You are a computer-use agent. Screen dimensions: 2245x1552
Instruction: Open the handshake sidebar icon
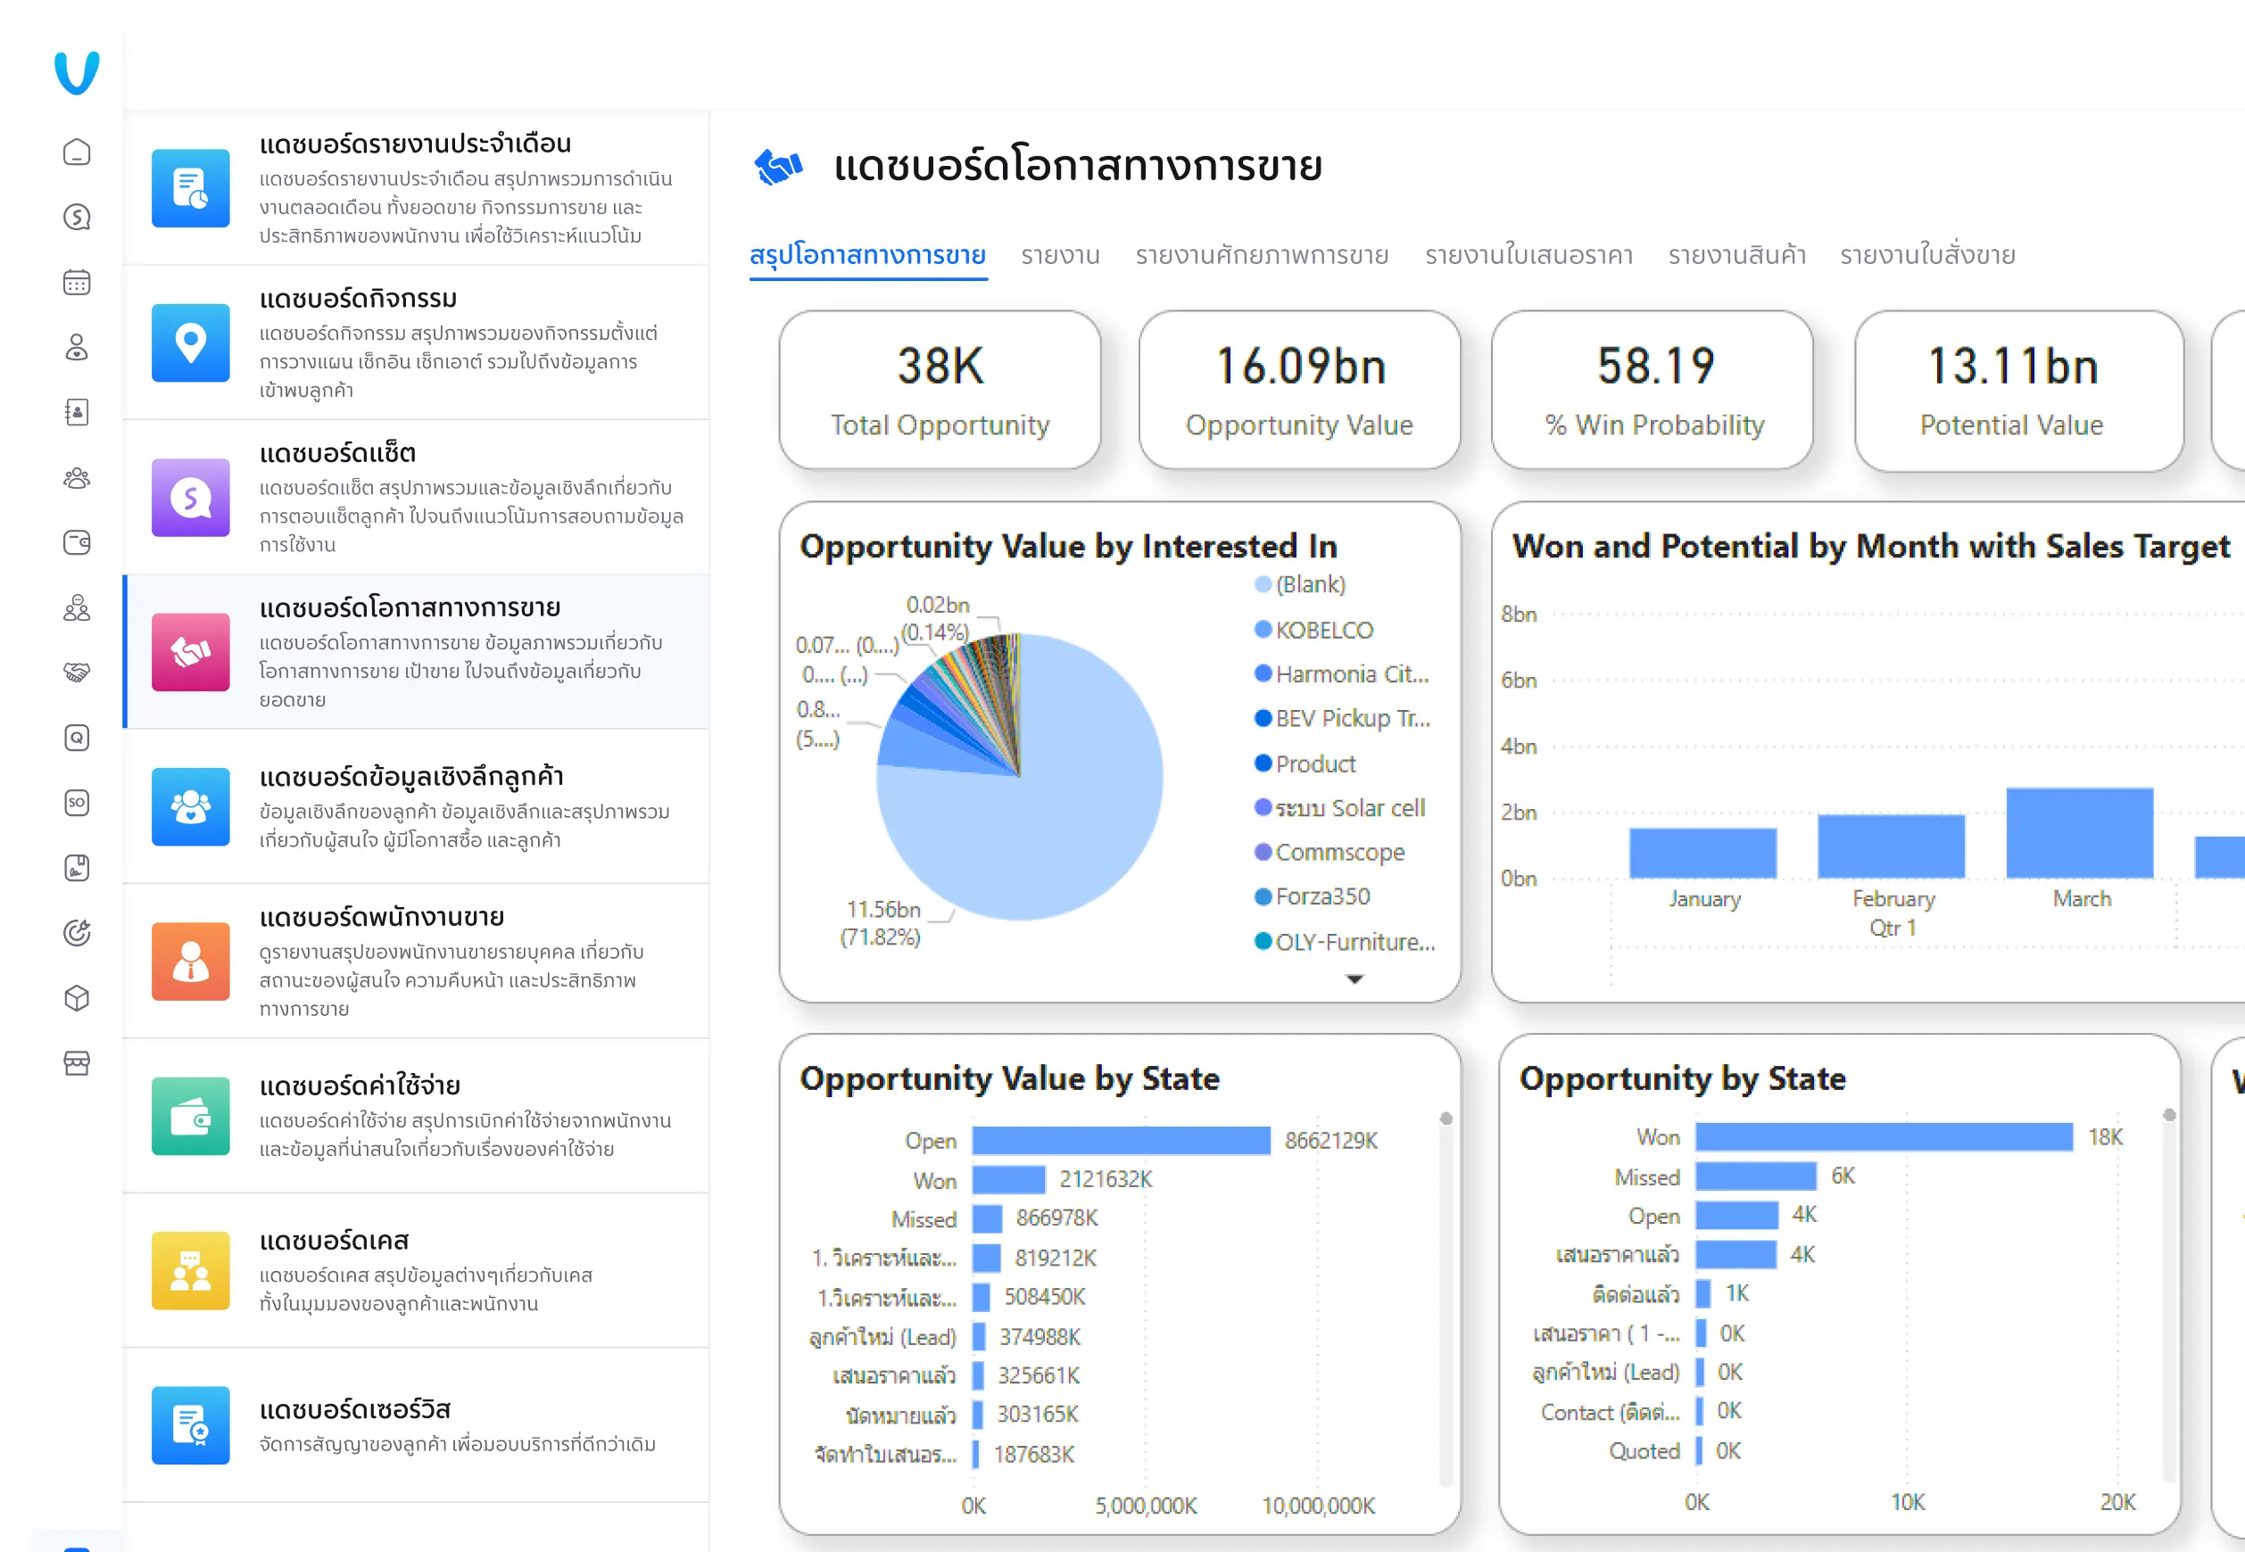pos(77,672)
